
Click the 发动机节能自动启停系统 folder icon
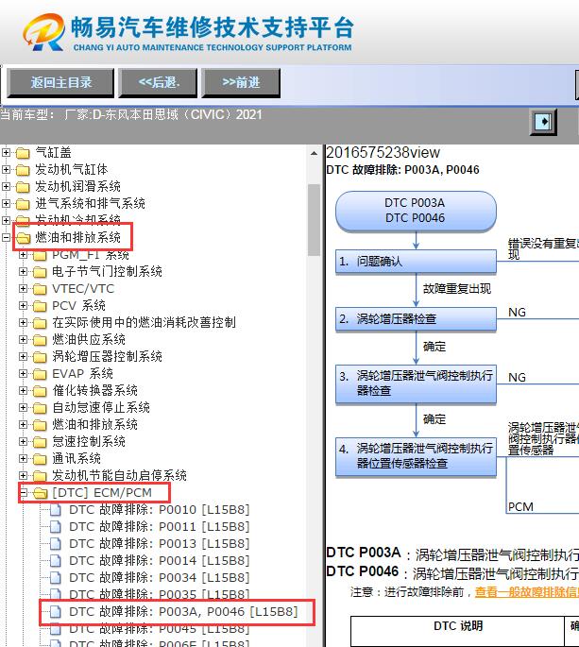40,476
